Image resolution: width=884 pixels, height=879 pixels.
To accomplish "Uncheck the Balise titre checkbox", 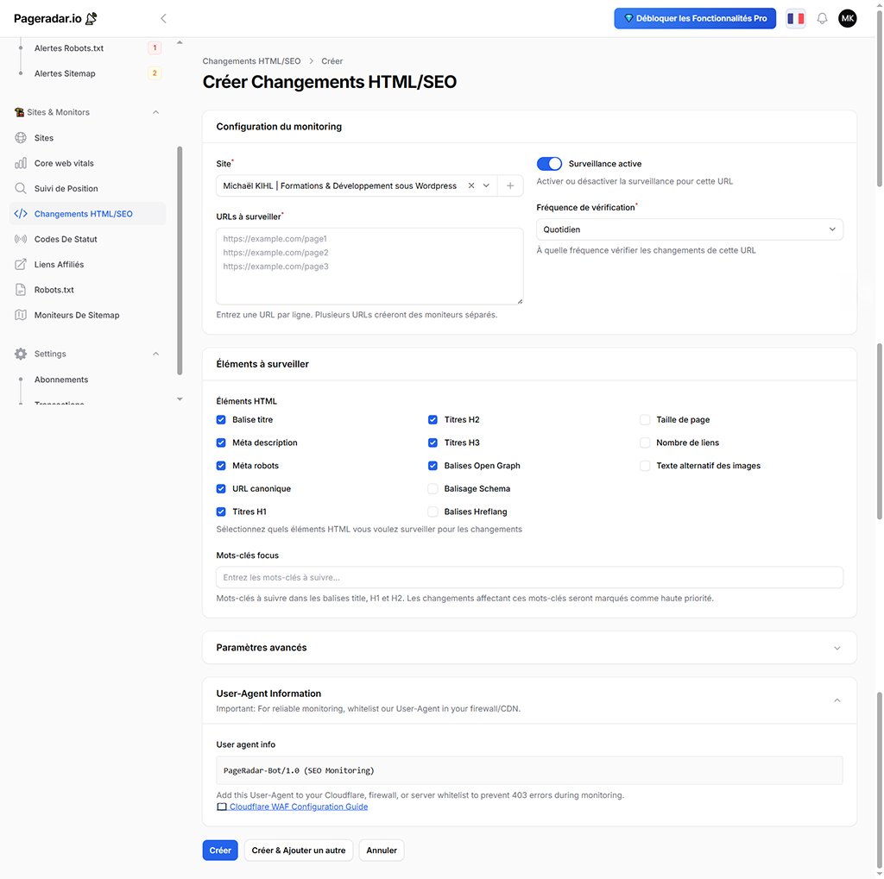I will (221, 420).
